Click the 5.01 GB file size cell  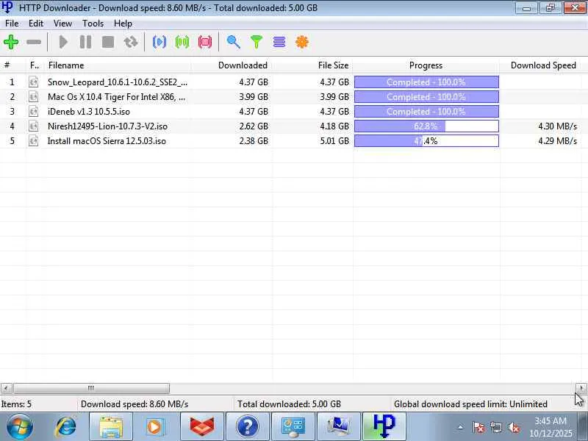tap(334, 141)
